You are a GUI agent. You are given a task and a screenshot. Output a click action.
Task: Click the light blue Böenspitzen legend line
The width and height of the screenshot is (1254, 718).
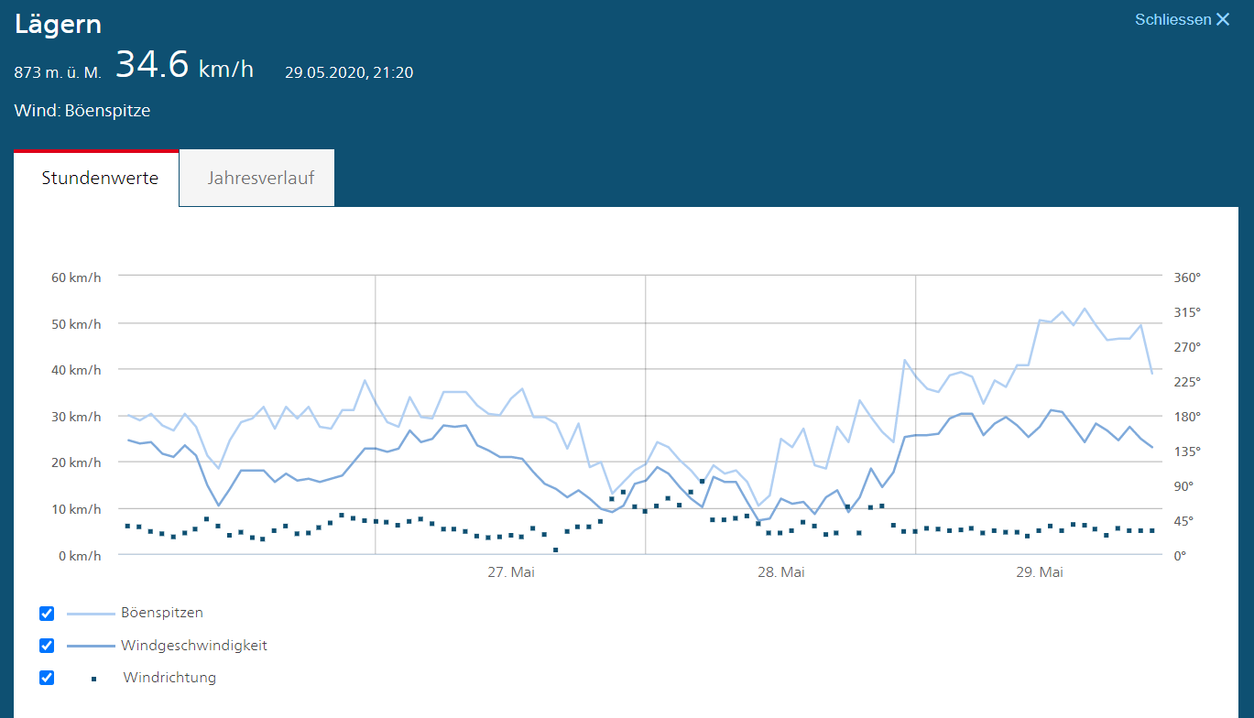click(x=91, y=613)
